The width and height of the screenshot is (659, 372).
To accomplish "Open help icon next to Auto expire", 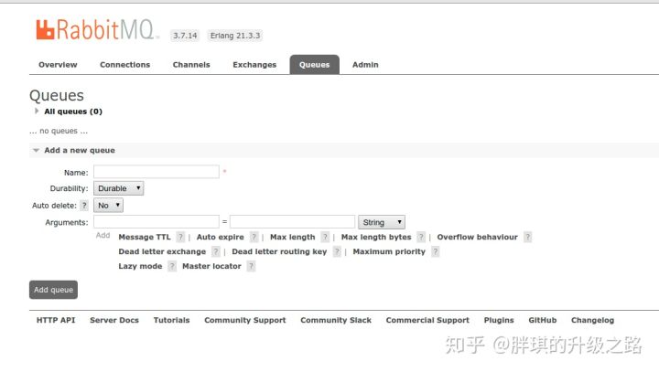I will (x=254, y=237).
